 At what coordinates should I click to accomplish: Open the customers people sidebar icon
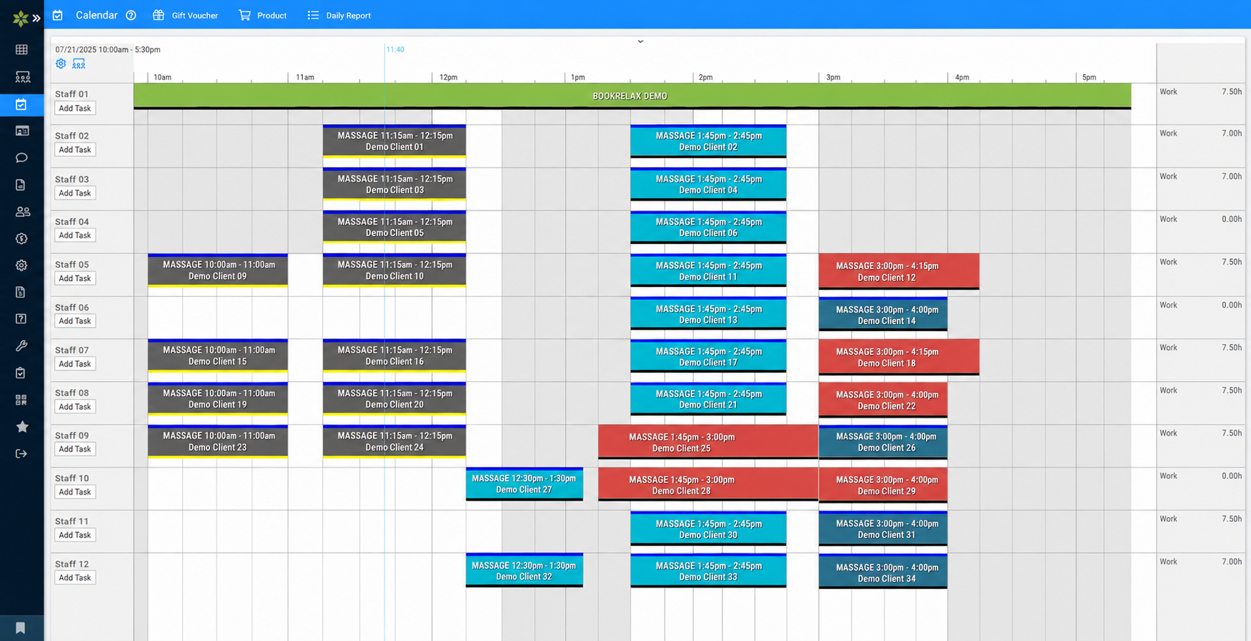click(x=22, y=211)
